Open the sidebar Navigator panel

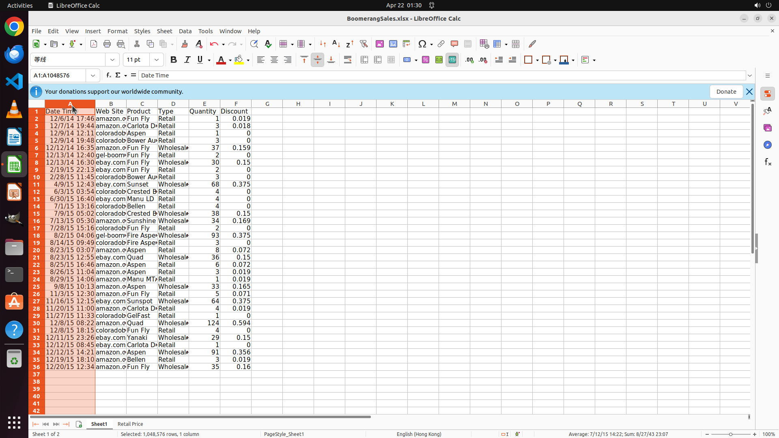tap(767, 145)
